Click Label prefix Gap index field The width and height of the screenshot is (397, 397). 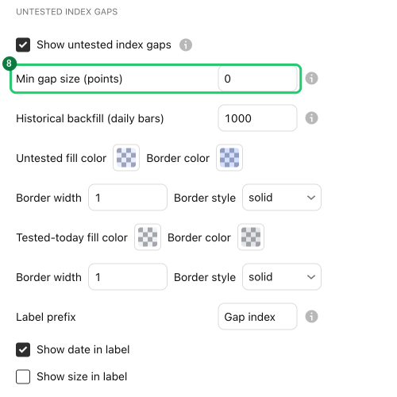(257, 317)
